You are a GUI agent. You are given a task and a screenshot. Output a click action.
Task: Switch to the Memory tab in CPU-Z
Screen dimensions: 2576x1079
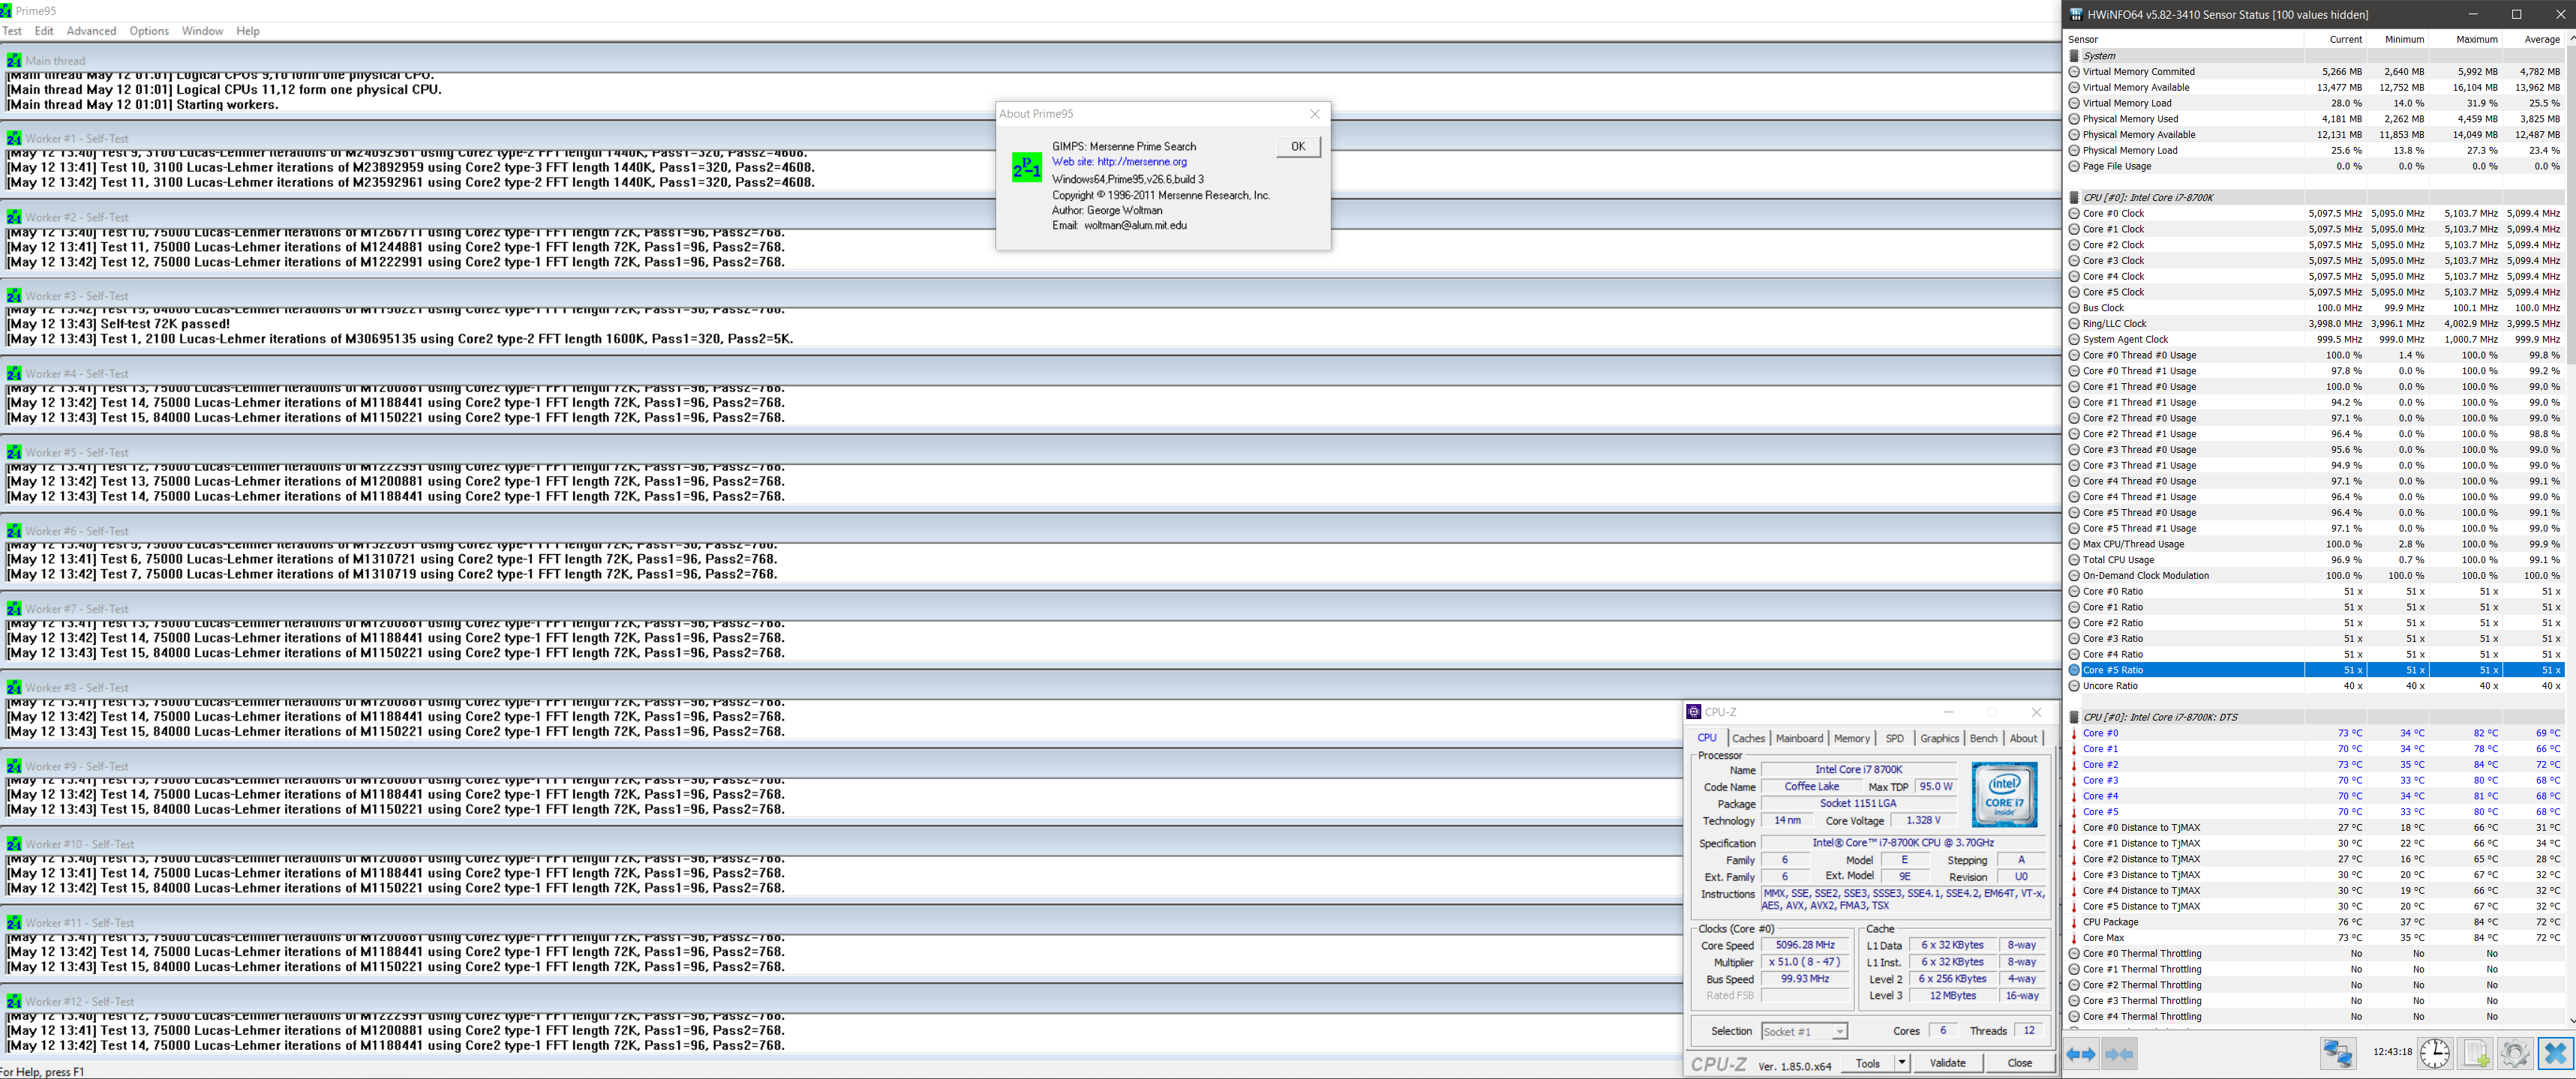tap(1851, 738)
